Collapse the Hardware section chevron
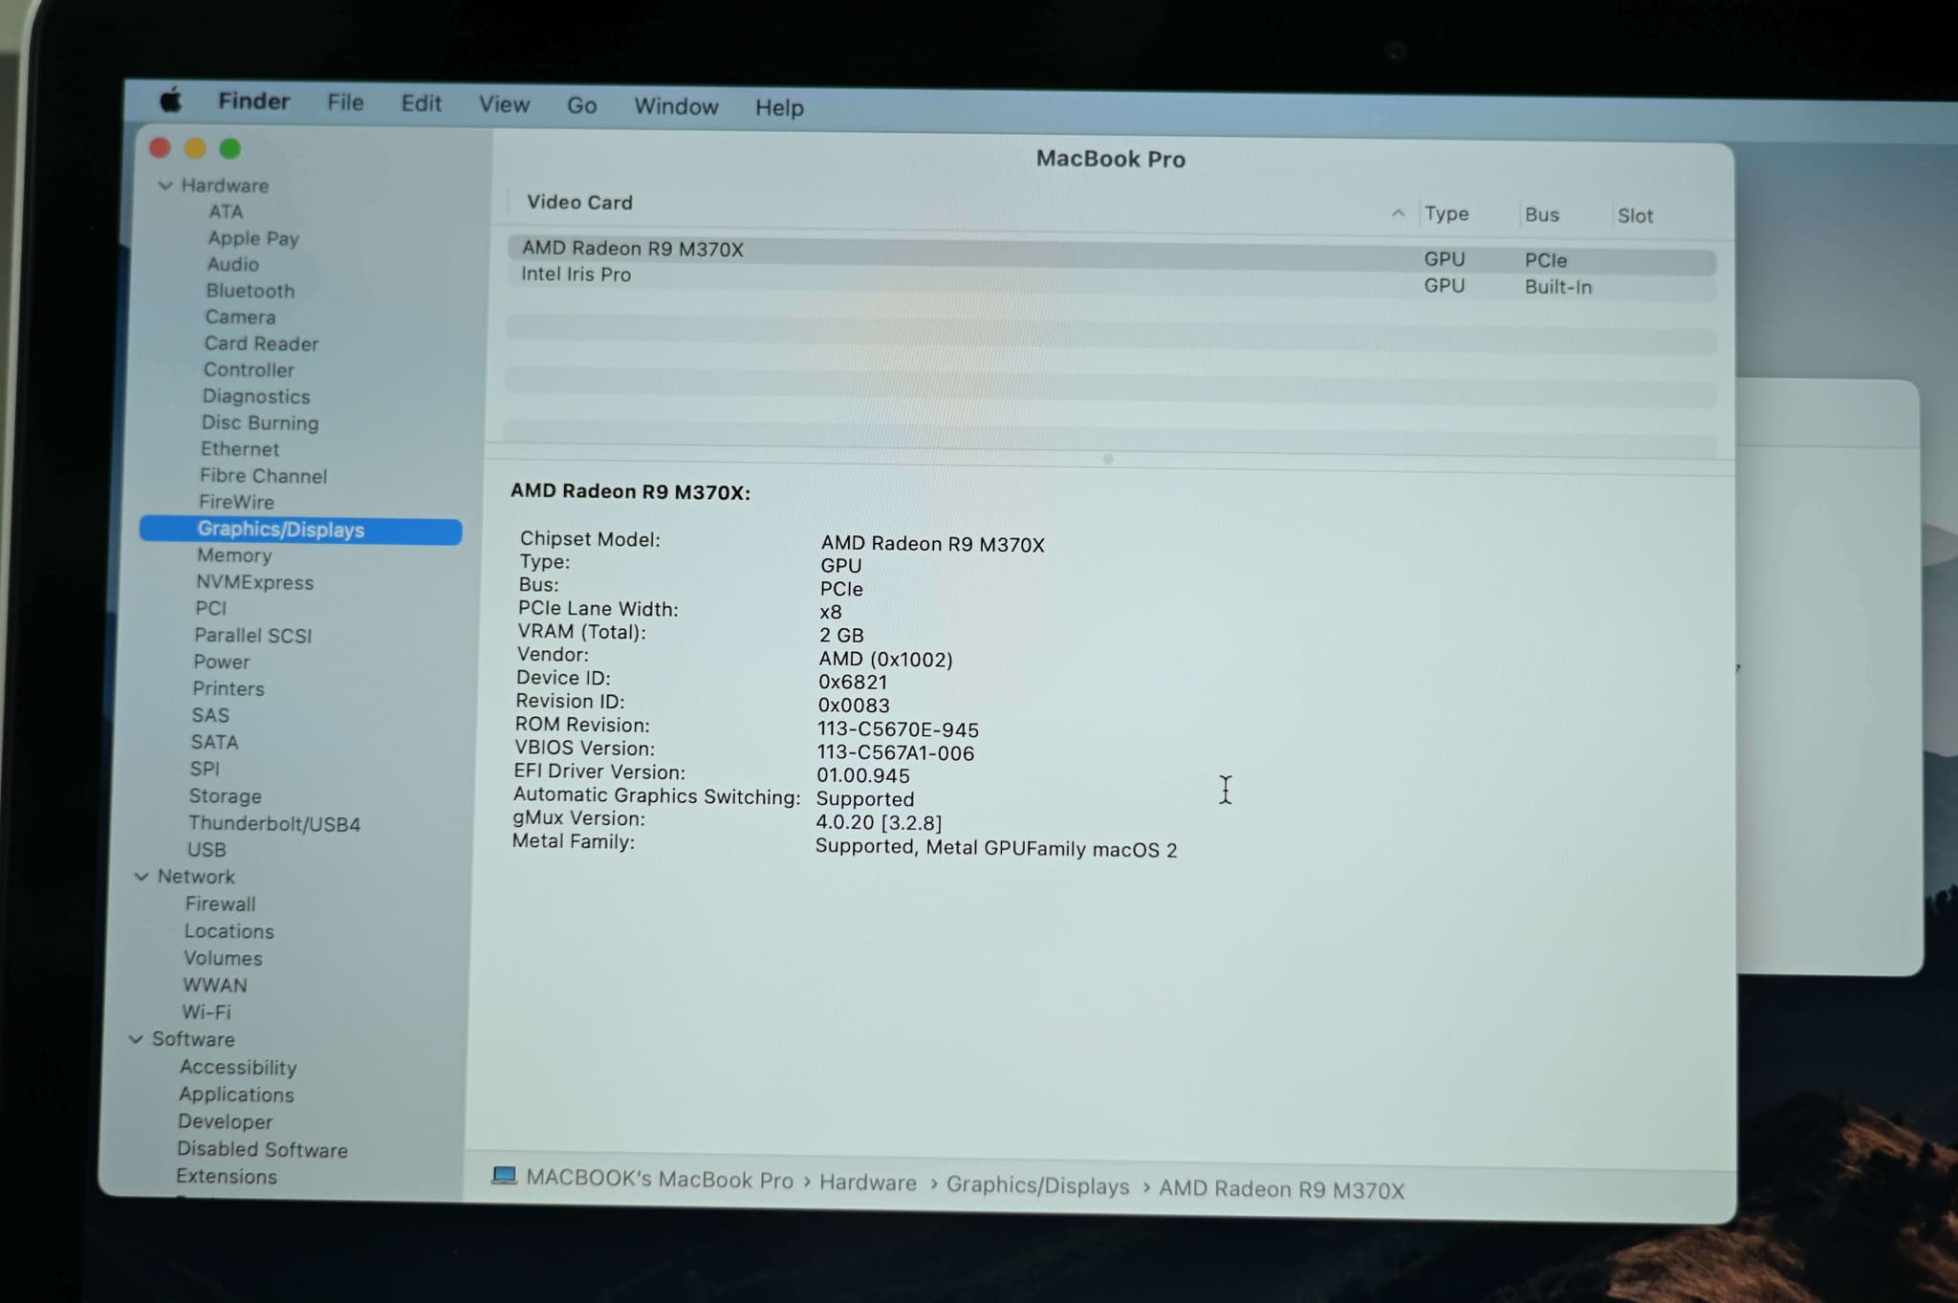Viewport: 1958px width, 1303px height. pos(165,185)
